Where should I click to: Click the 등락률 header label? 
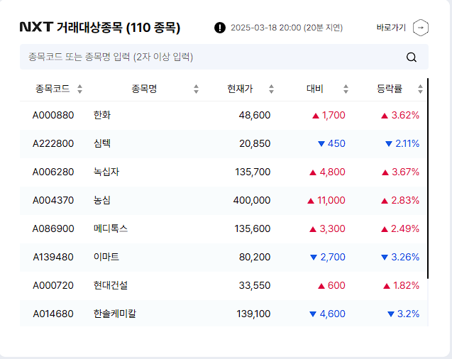click(x=390, y=89)
